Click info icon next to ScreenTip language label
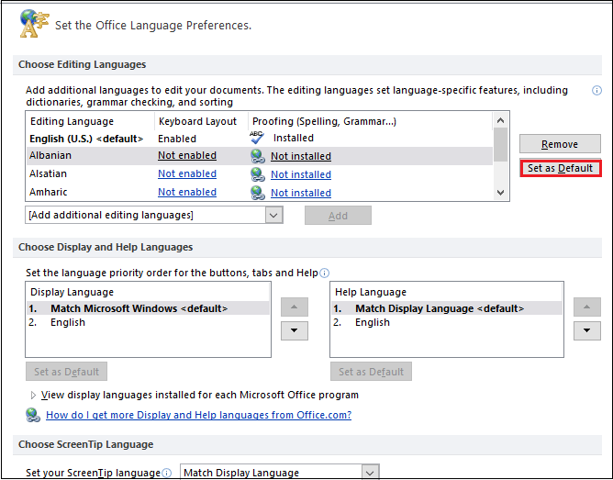 pyautogui.click(x=166, y=473)
